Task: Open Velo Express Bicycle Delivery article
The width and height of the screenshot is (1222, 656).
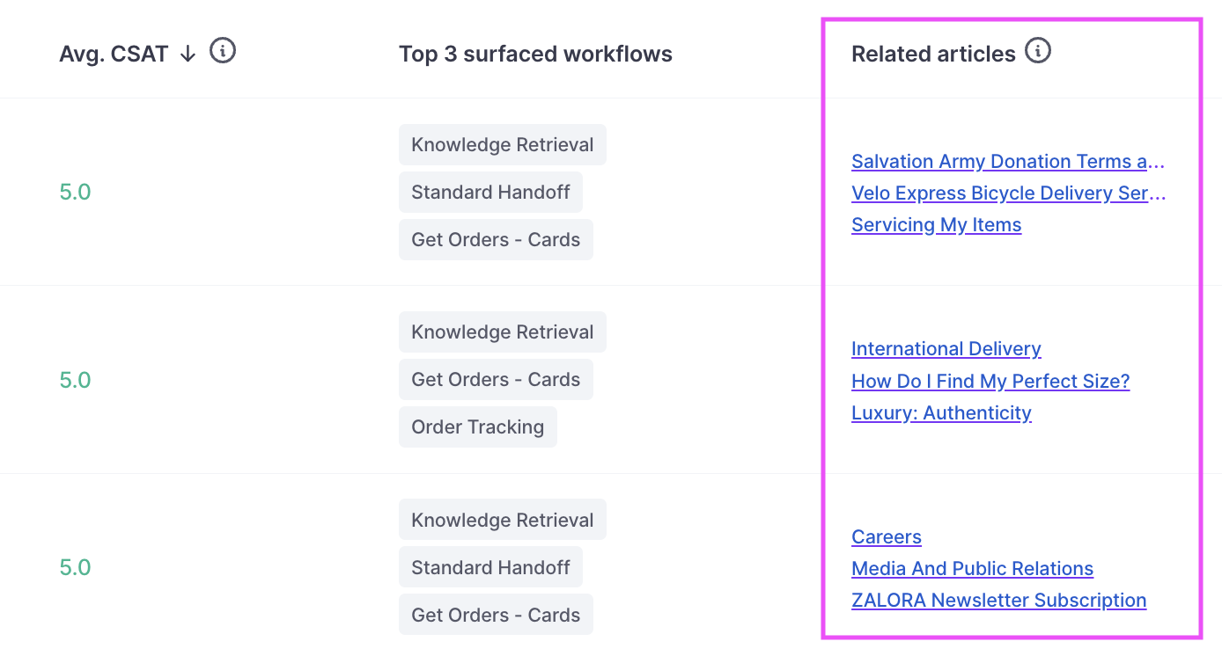Action: pos(1008,193)
